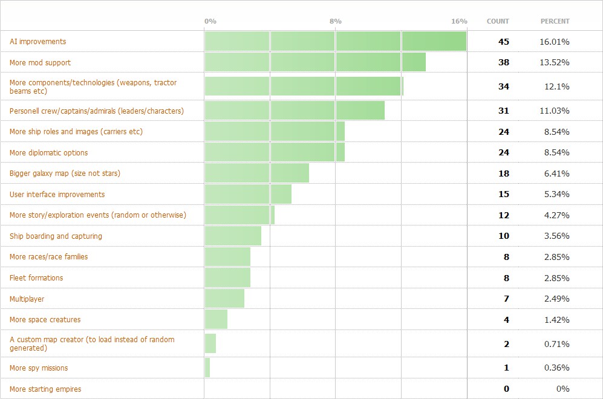Select 'User interface improvements' label
603x399 pixels.
click(57, 195)
